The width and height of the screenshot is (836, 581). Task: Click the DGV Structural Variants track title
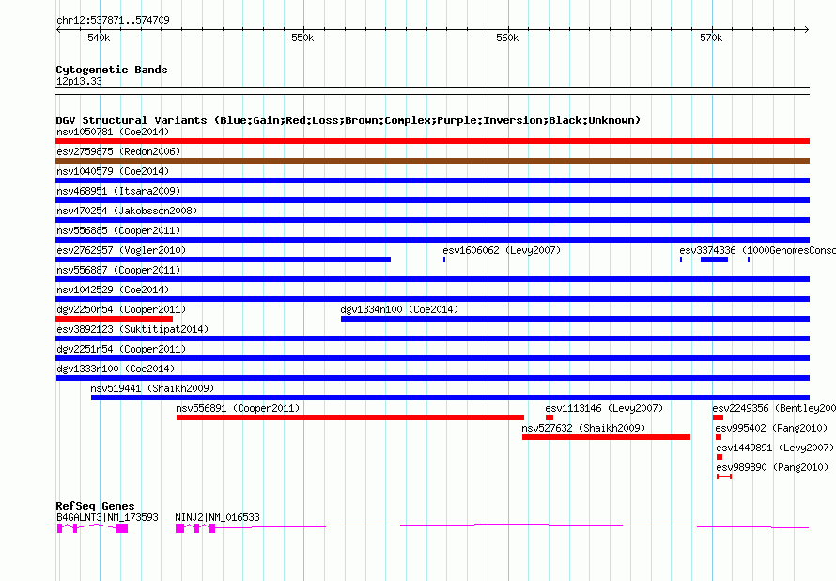[x=348, y=120]
